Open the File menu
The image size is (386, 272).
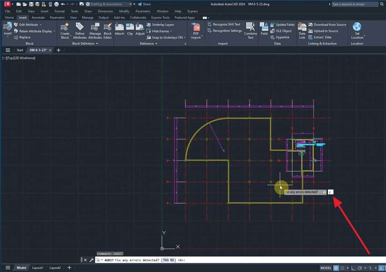[x=8, y=11]
